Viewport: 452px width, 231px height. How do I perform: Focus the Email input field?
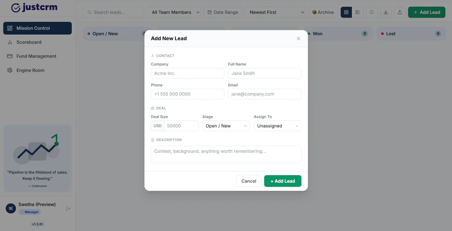click(x=264, y=94)
